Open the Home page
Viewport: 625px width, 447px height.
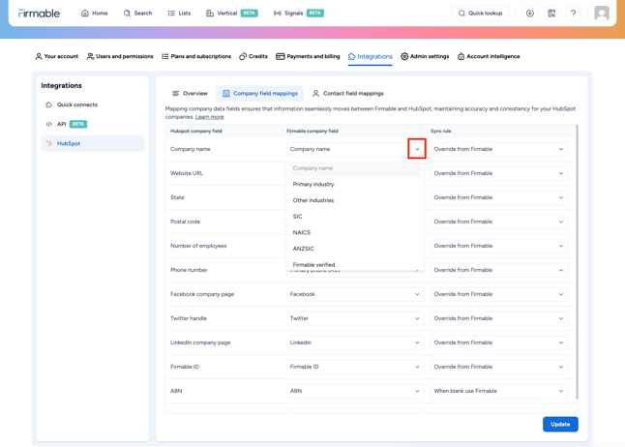pyautogui.click(x=95, y=14)
